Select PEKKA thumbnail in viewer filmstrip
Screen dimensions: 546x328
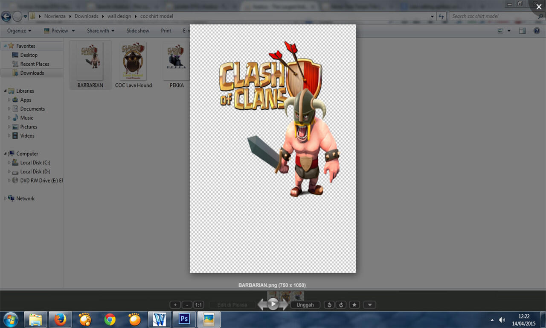coord(298,296)
